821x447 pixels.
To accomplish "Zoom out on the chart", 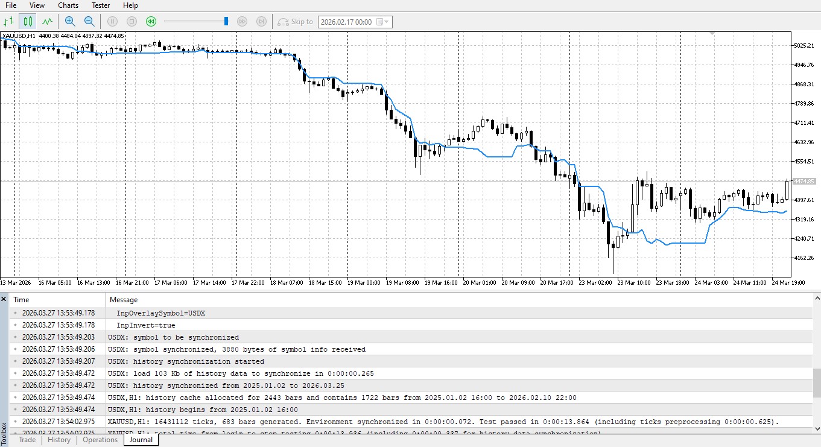I will coord(89,21).
